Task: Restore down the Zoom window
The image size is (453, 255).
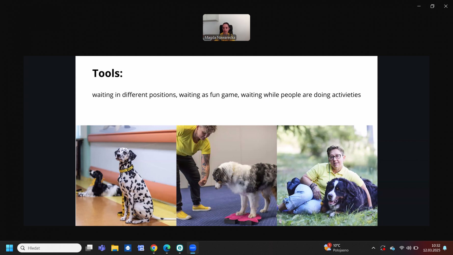Action: click(432, 6)
